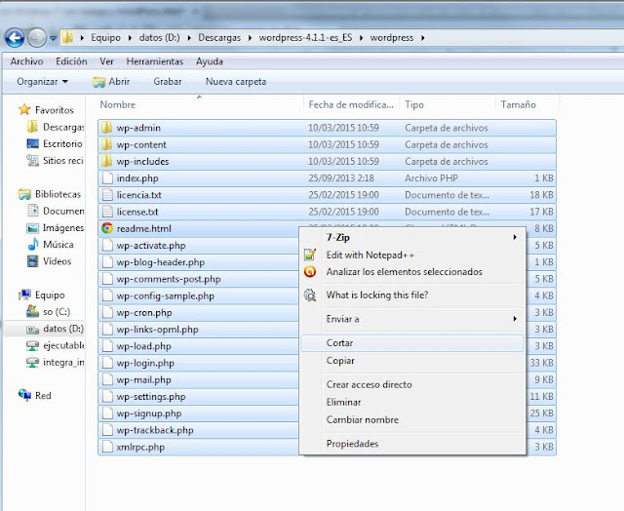Open the Ver menu
Image resolution: width=624 pixels, height=511 pixels.
106,61
